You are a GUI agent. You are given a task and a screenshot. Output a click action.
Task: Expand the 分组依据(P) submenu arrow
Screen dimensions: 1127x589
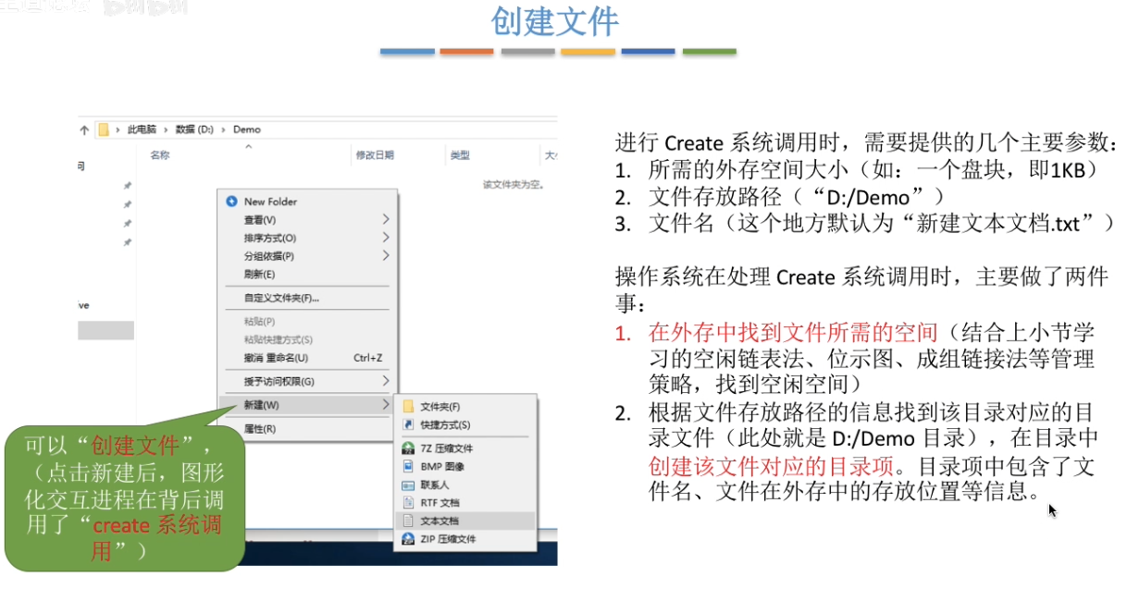coord(385,255)
